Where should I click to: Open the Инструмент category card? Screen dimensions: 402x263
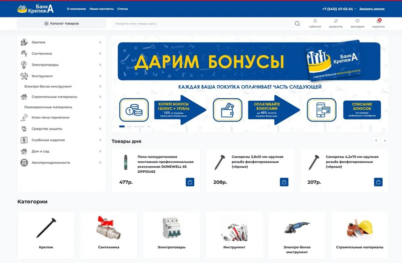tap(234, 235)
